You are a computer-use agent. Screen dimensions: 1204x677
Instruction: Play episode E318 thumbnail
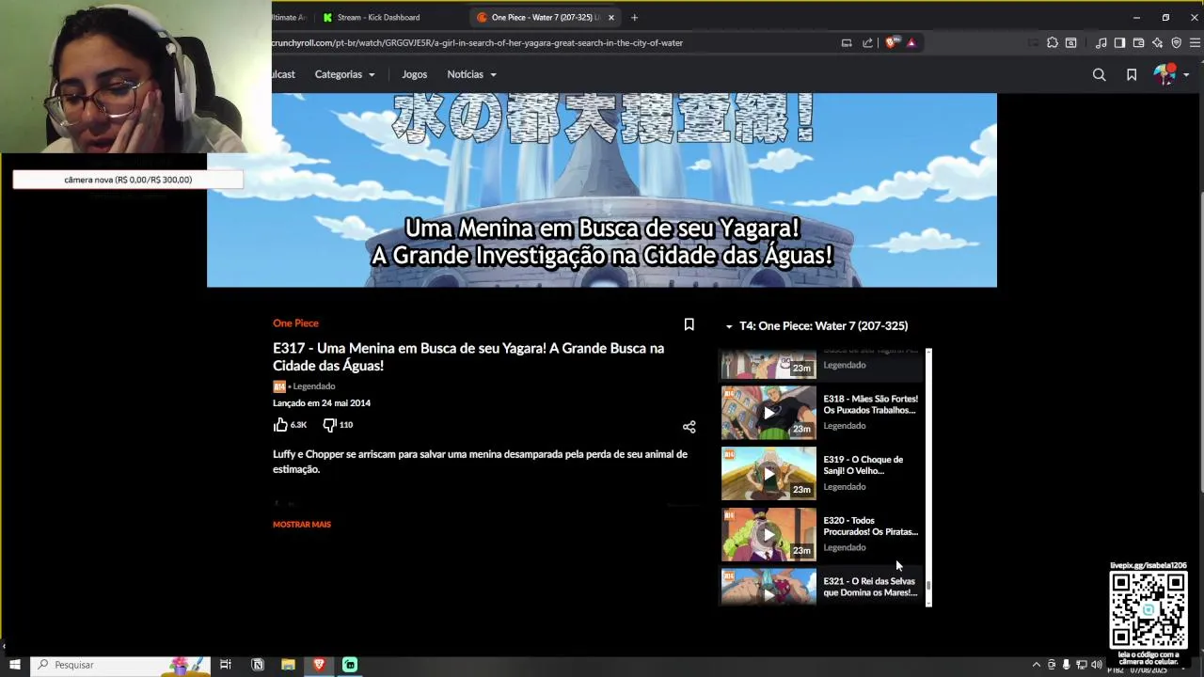[x=768, y=413]
